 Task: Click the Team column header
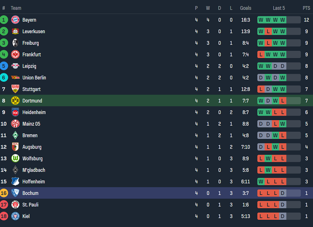(16, 8)
